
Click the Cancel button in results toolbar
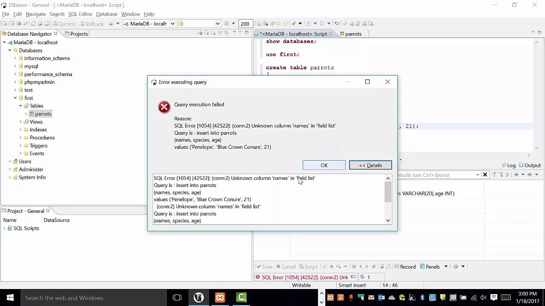(286, 267)
